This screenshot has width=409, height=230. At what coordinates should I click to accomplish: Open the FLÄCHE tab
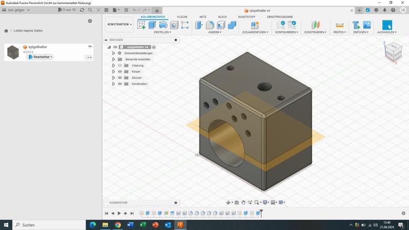click(x=182, y=17)
